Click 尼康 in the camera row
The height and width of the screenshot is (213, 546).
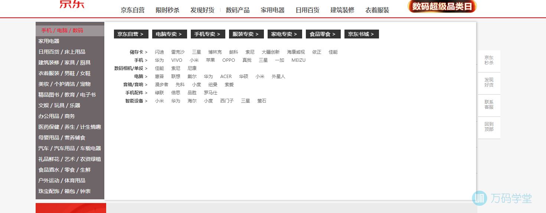click(x=192, y=68)
